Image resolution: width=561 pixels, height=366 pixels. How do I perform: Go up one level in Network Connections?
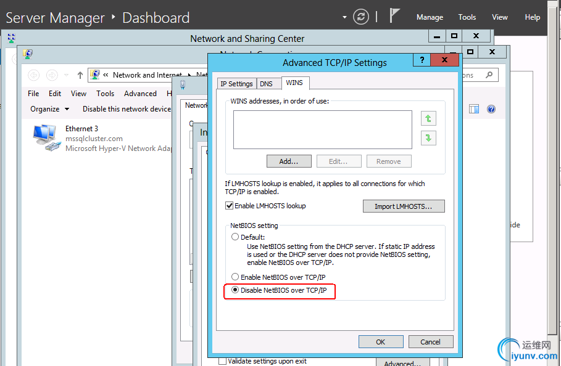[80, 75]
